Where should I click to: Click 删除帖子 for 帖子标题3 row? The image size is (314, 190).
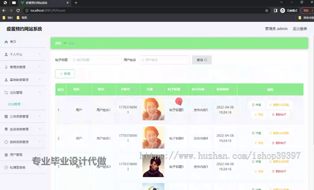click(279, 172)
